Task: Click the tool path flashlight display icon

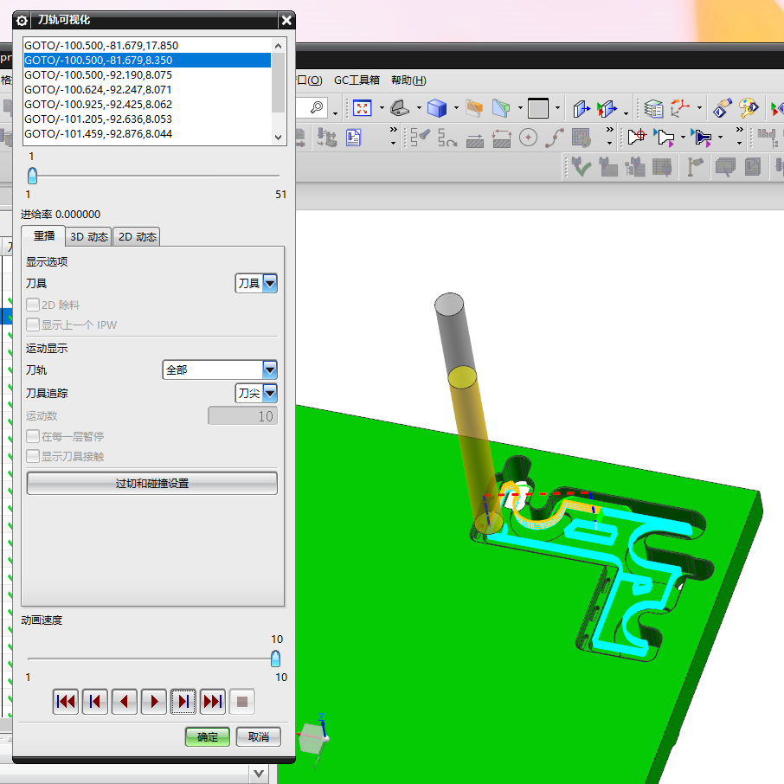Action: tap(420, 138)
